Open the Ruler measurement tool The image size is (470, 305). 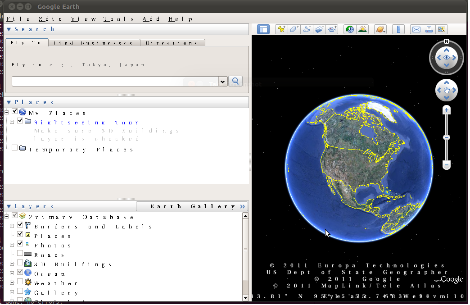(398, 29)
